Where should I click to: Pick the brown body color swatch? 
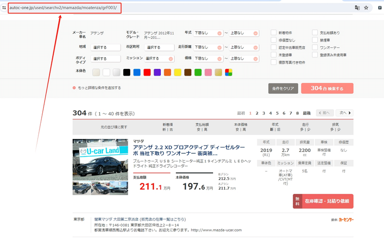pos(188,72)
